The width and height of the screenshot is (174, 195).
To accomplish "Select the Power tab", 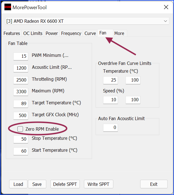I will (x=52, y=33).
